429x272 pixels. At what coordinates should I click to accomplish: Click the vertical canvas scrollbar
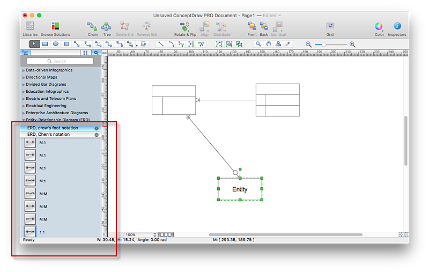click(x=406, y=141)
